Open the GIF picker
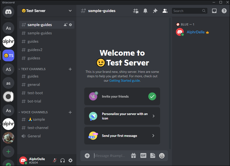The width and height of the screenshot is (230, 166). [143, 156]
